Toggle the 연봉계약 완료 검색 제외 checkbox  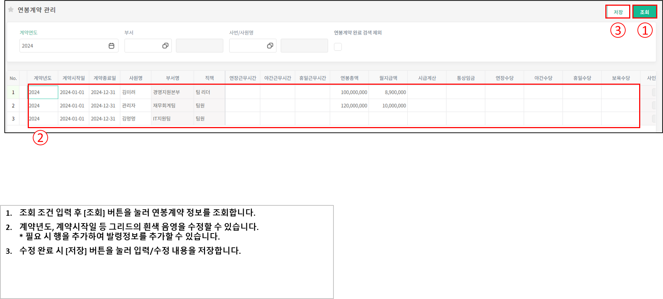coord(338,47)
